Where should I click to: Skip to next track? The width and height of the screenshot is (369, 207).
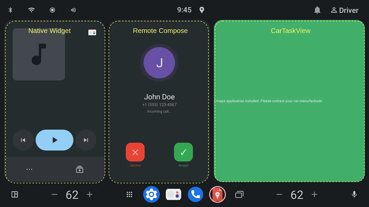coord(86,140)
